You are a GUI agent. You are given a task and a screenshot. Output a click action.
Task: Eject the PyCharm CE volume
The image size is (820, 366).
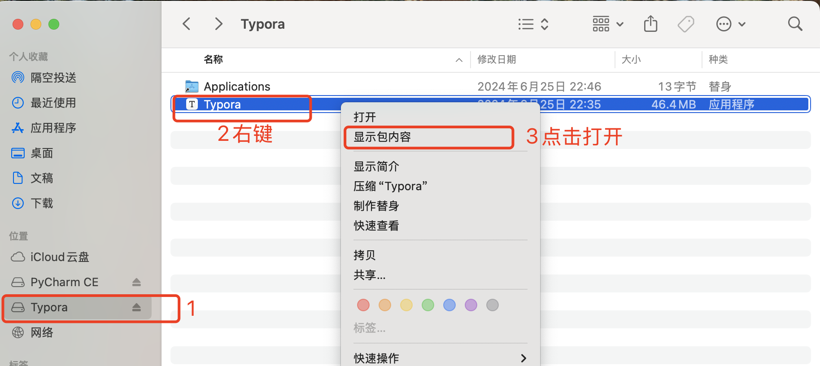coord(136,282)
